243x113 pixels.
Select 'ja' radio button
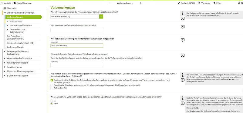click(x=52, y=101)
